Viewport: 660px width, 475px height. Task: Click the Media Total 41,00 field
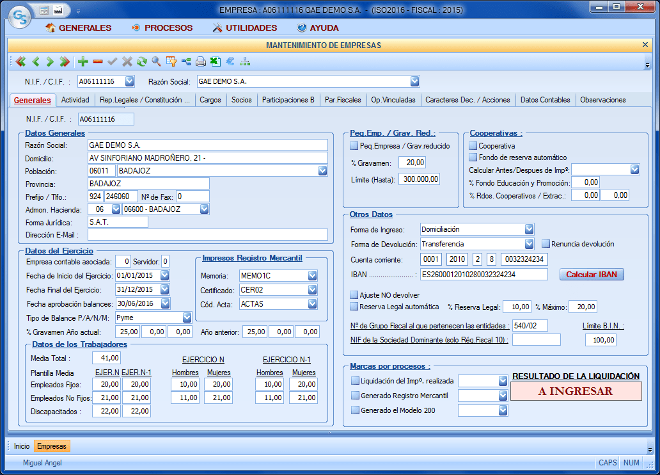tap(107, 358)
